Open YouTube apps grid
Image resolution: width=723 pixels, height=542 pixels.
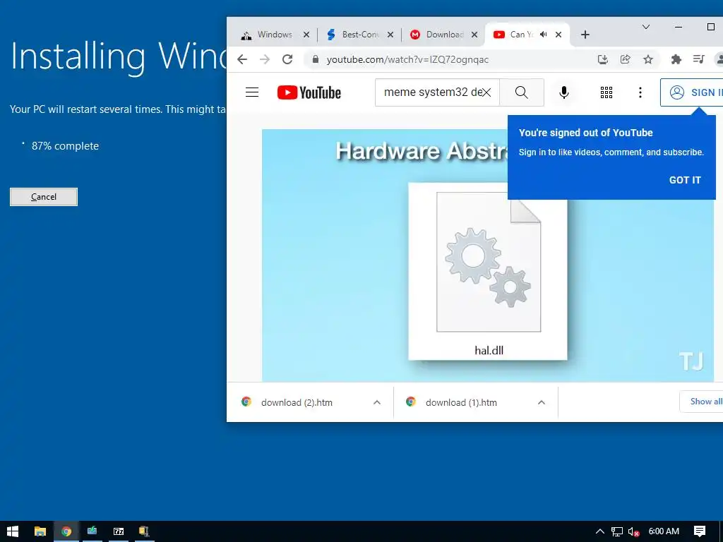(x=607, y=92)
